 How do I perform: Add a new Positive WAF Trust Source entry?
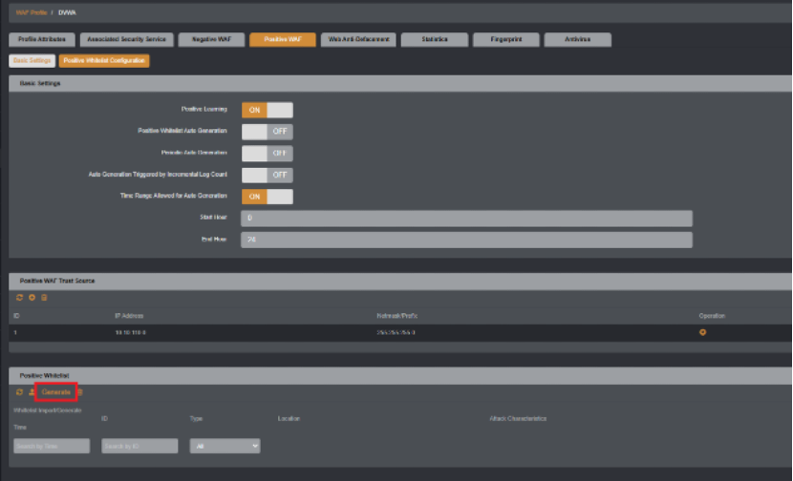coord(32,298)
